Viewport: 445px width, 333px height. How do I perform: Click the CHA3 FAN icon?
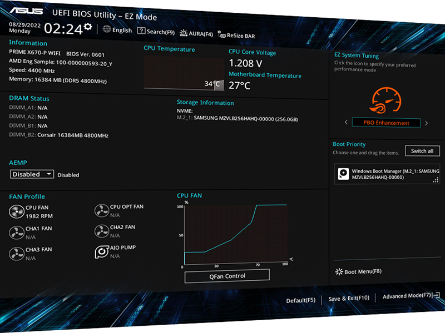[17, 254]
